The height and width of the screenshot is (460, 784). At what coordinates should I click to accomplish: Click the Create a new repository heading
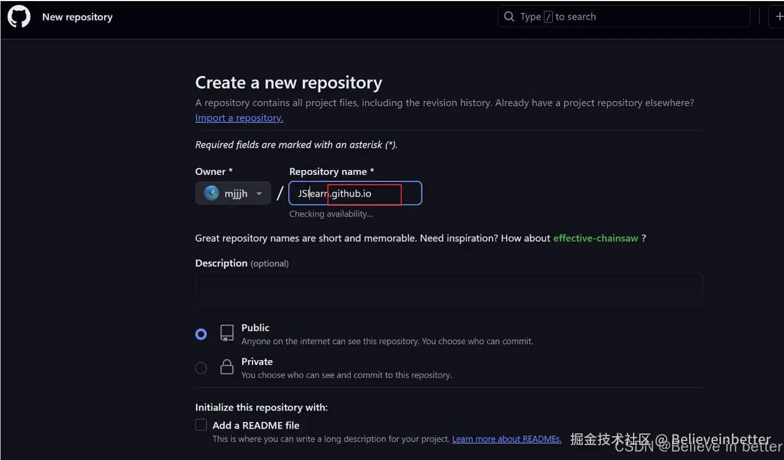[x=289, y=83]
